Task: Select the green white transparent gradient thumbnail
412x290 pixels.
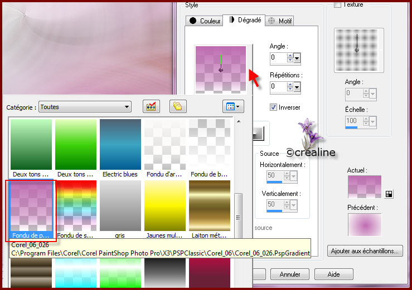Action: point(120,273)
